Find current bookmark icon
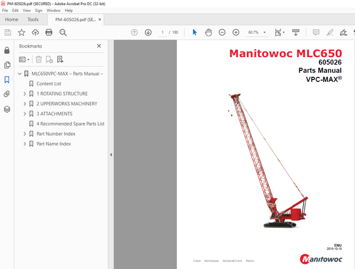Image resolution: width=355 pixels, height=269 pixels. click(60, 60)
